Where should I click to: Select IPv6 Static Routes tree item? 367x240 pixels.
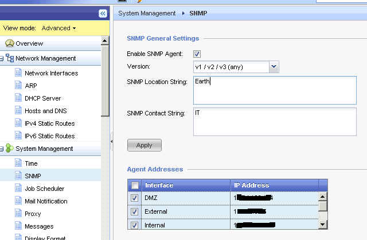(50, 136)
